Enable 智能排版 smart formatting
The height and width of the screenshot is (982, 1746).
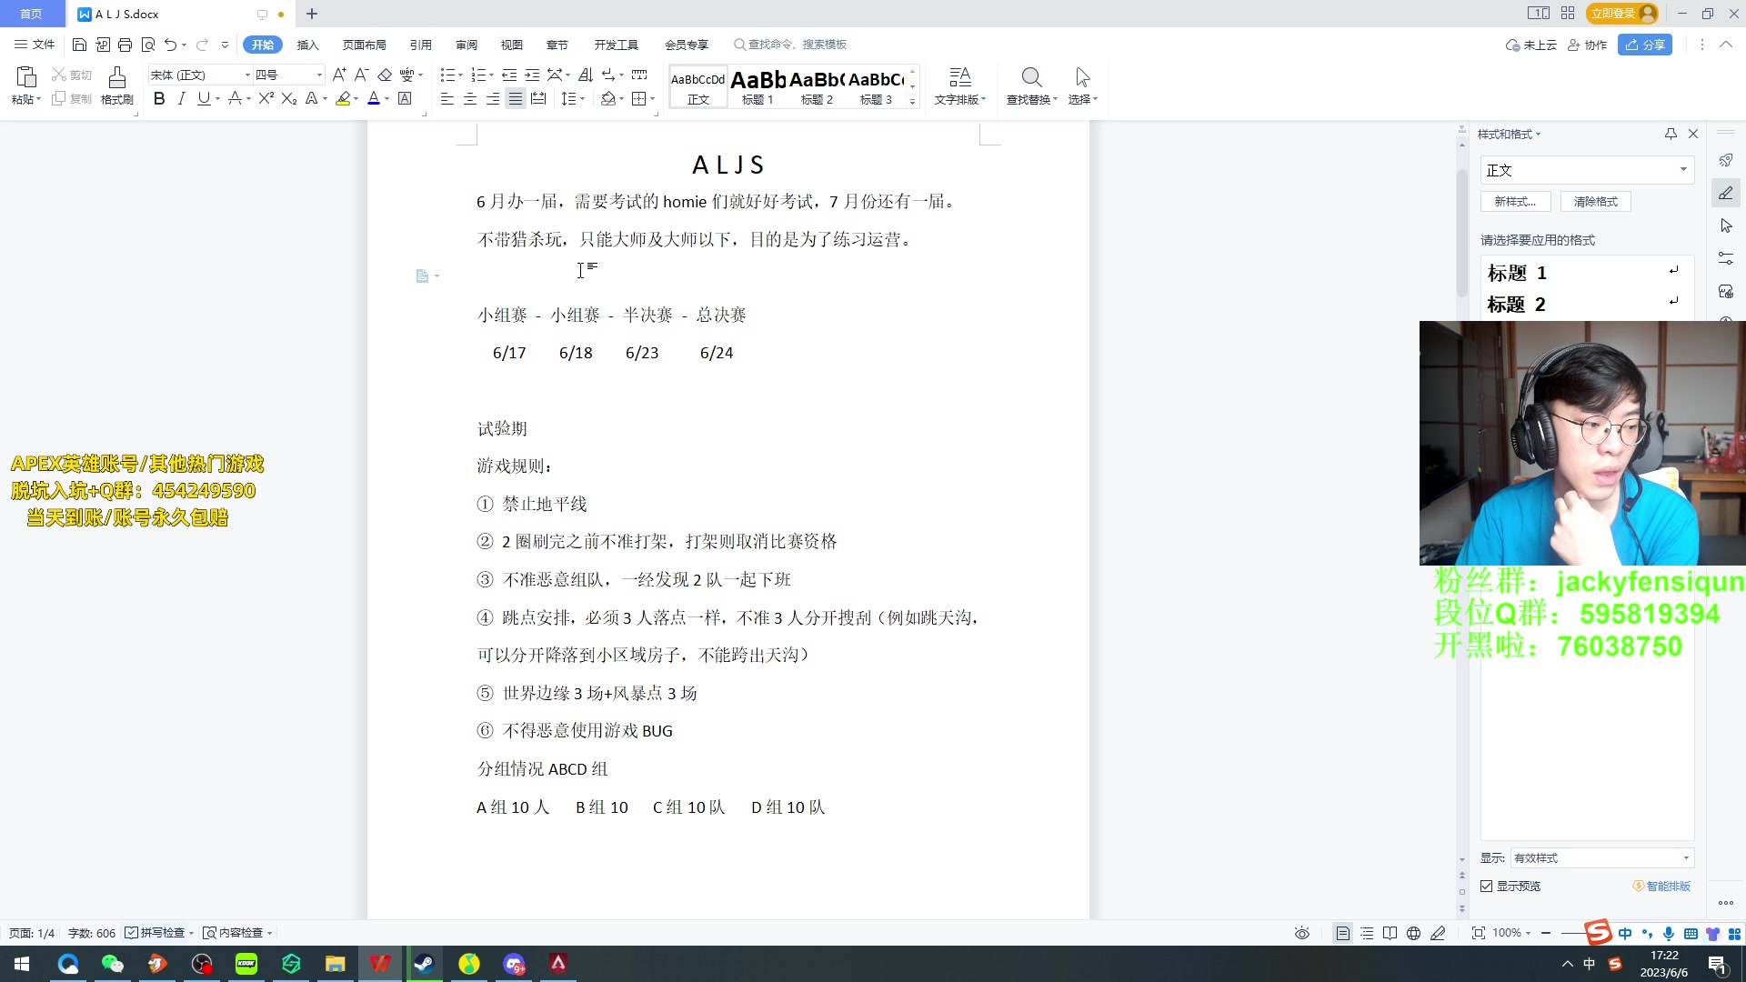1662,886
